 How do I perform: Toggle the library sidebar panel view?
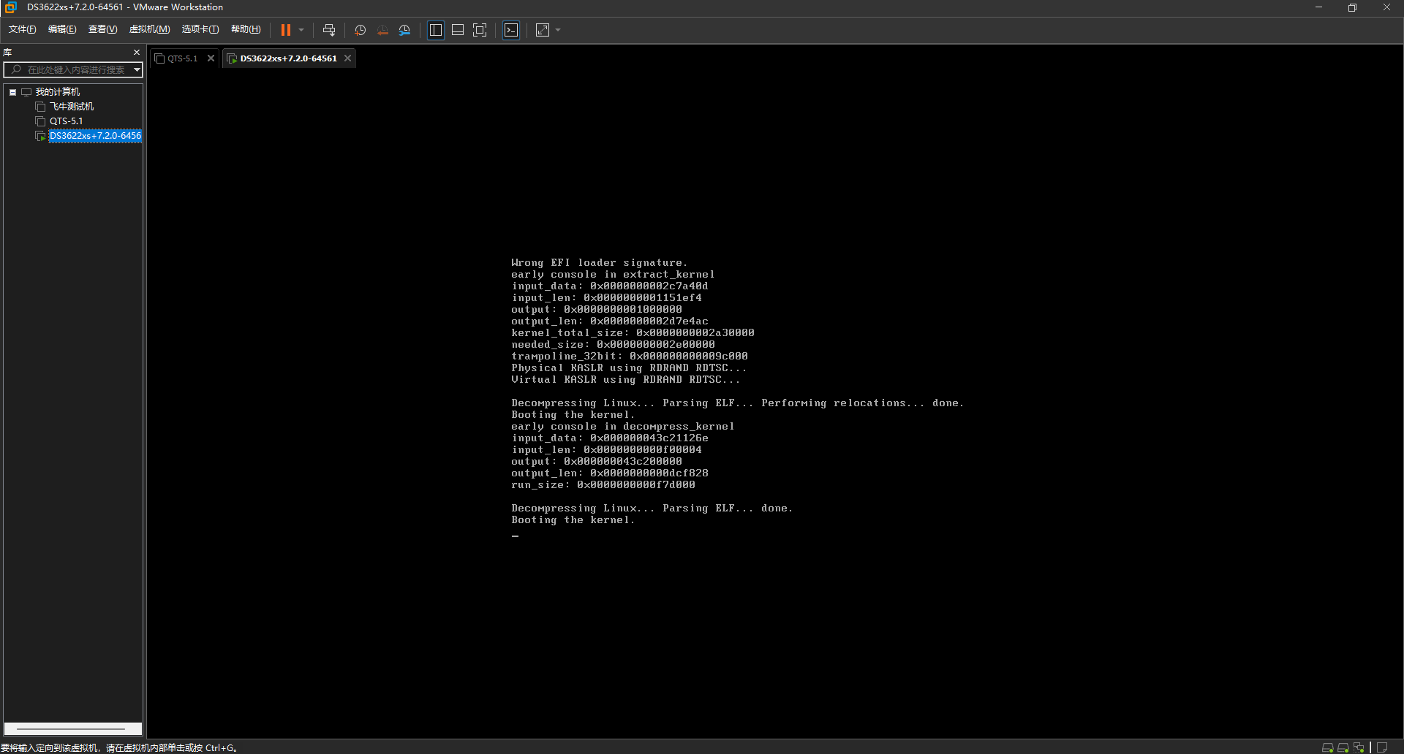pyautogui.click(x=436, y=30)
